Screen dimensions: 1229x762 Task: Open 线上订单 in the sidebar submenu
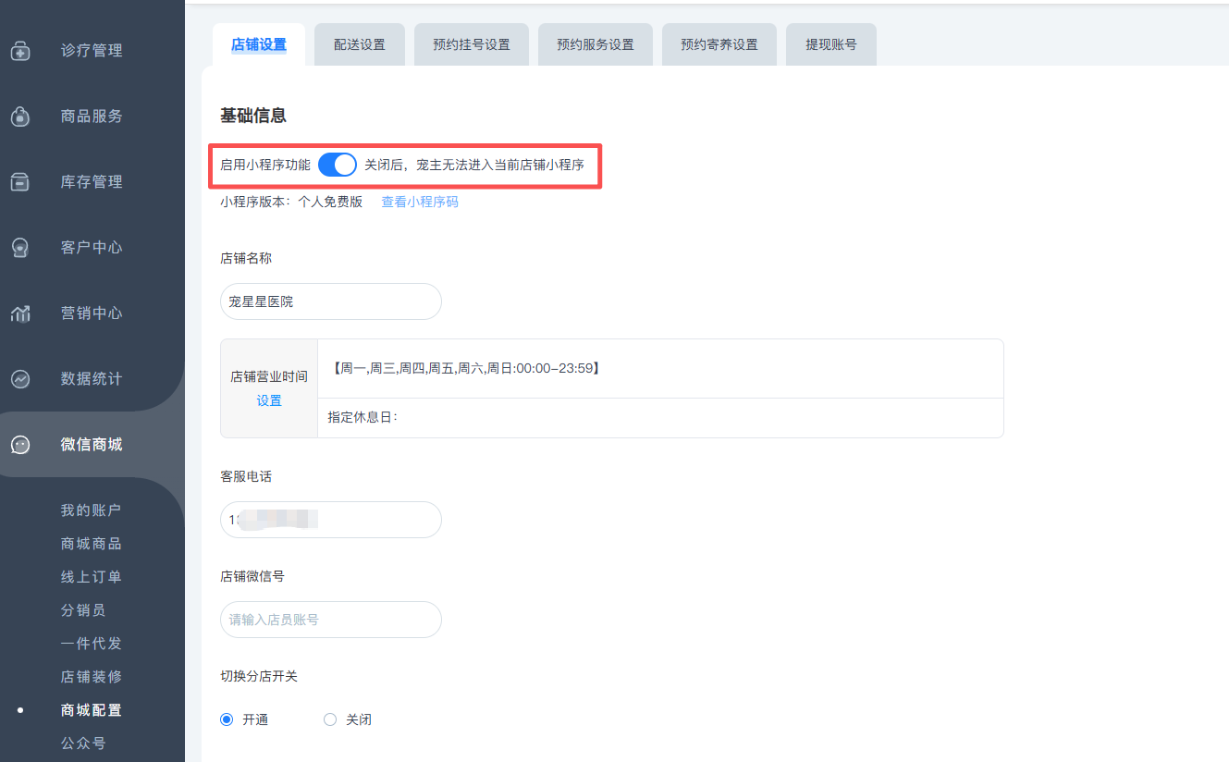coord(91,577)
